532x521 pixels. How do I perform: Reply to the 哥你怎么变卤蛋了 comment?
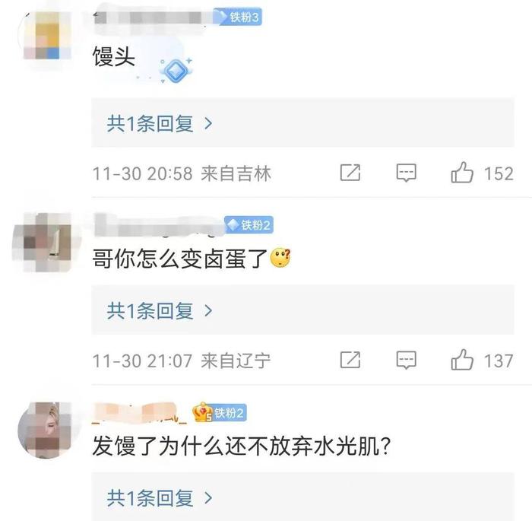point(406,360)
